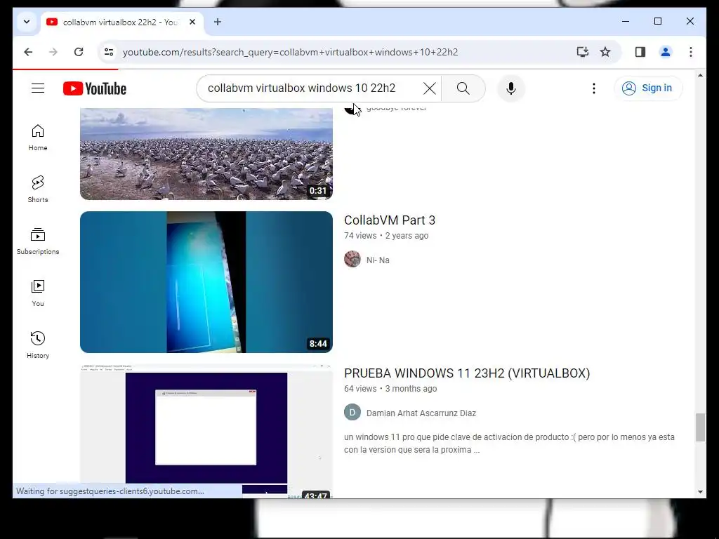Go to YouTube home via logo
The width and height of the screenshot is (719, 539).
(95, 88)
